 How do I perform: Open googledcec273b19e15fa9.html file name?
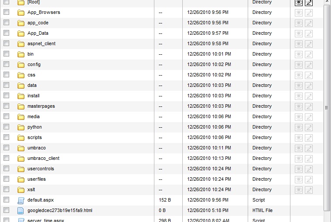pos(60,210)
